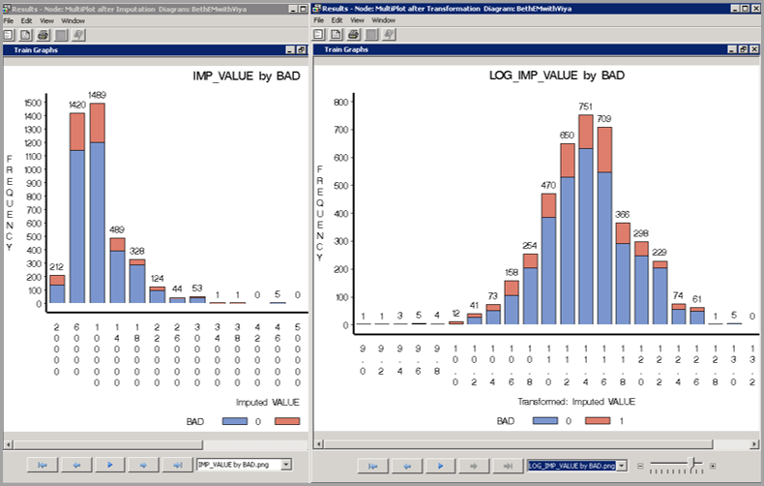Jump to first graph in Transformation window
Screen dimensions: 764x486
[x=372, y=466]
